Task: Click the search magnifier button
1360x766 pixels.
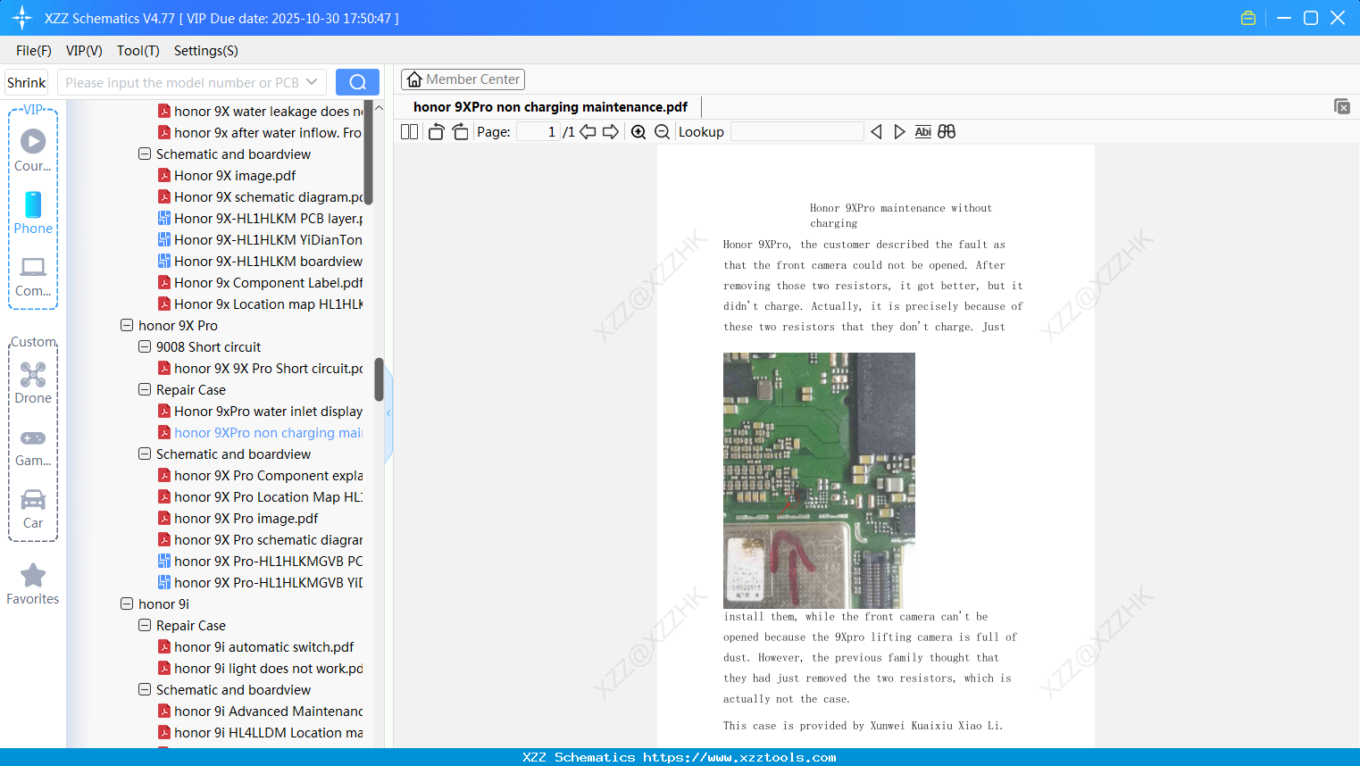Action: [x=357, y=82]
